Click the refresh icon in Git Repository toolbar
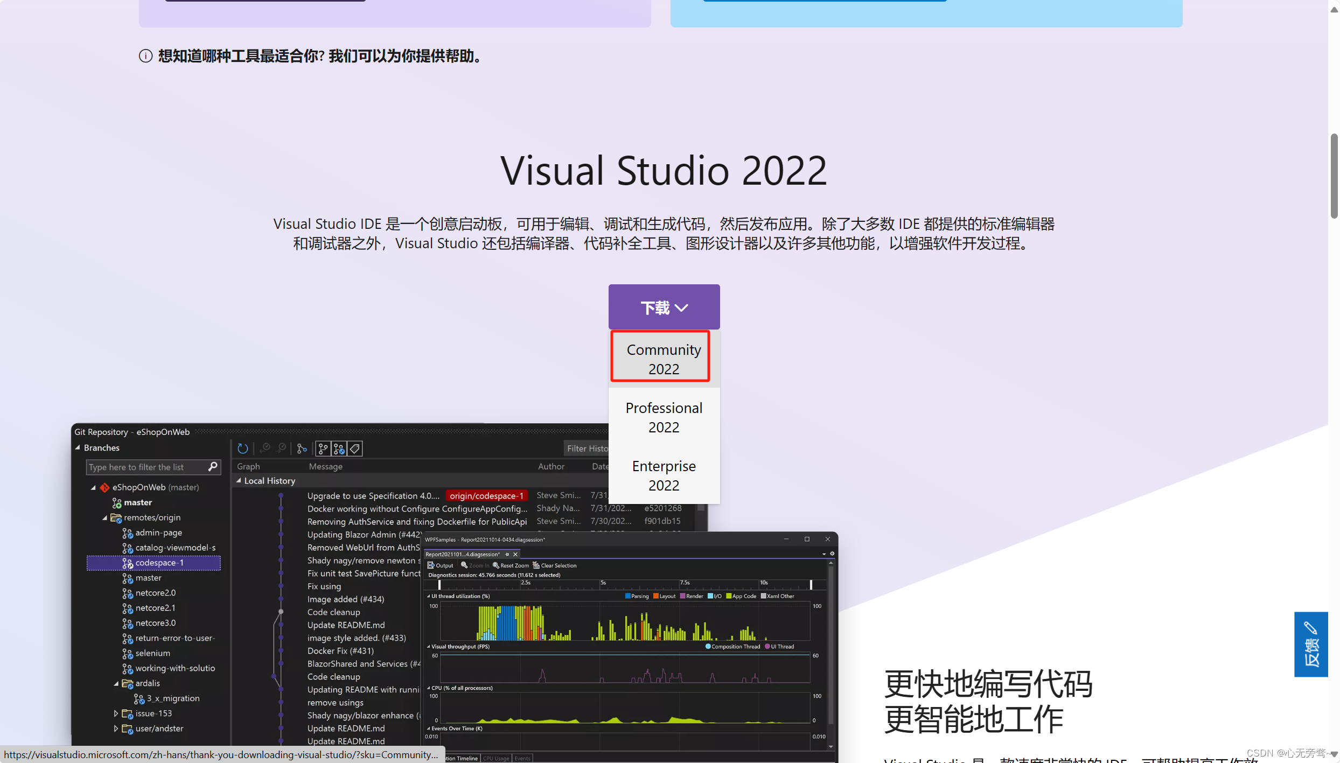 (242, 449)
